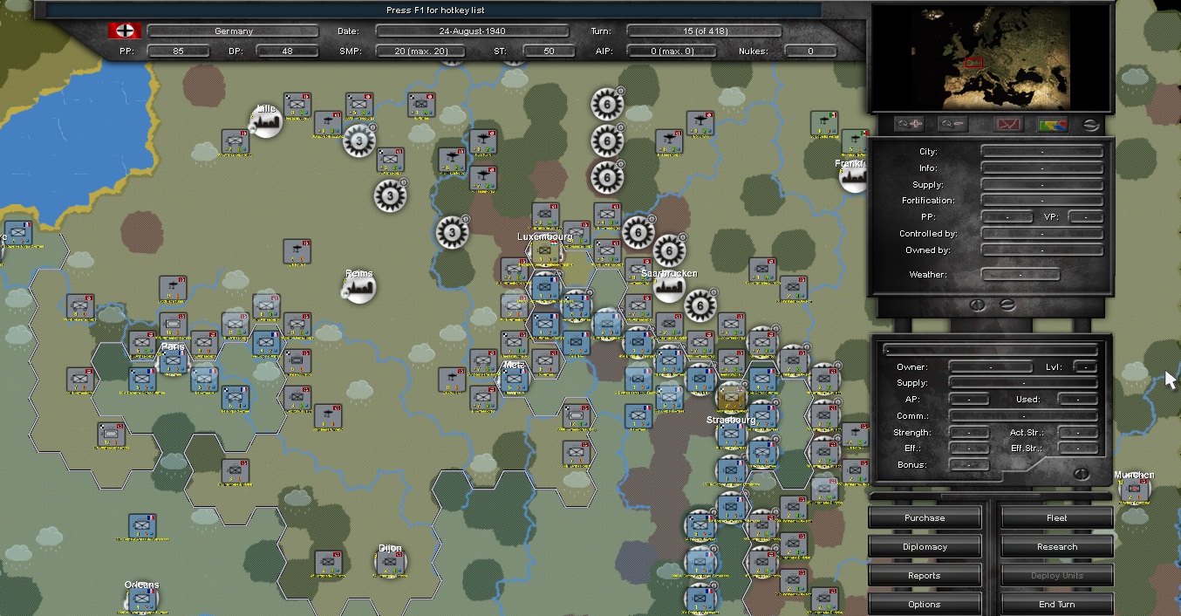The width and height of the screenshot is (1181, 616).
Task: Click the unit Comm. field
Action: coord(1023,416)
